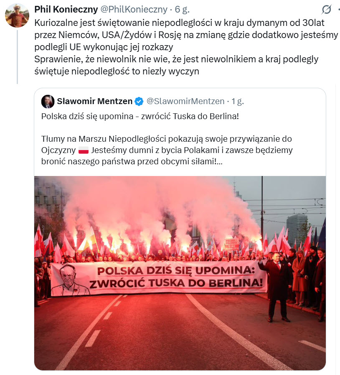This screenshot has height=375, width=340.
Task: Click the 1 g. quoted timestamp
Action: click(x=238, y=102)
